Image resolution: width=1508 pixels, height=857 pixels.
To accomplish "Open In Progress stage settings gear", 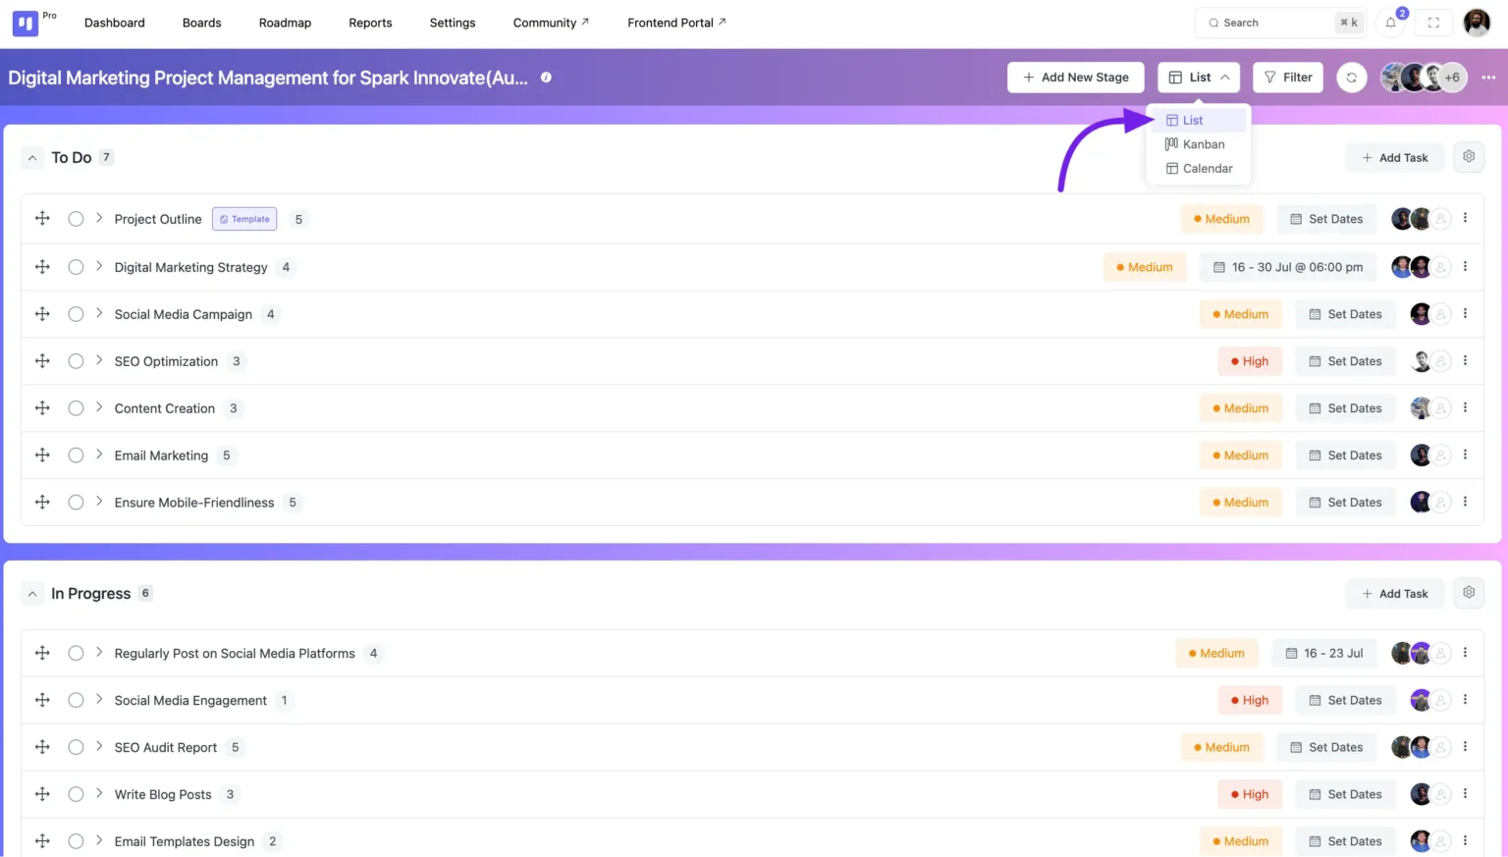I will (1469, 593).
